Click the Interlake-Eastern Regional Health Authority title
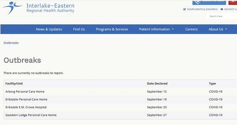 click(50, 8)
